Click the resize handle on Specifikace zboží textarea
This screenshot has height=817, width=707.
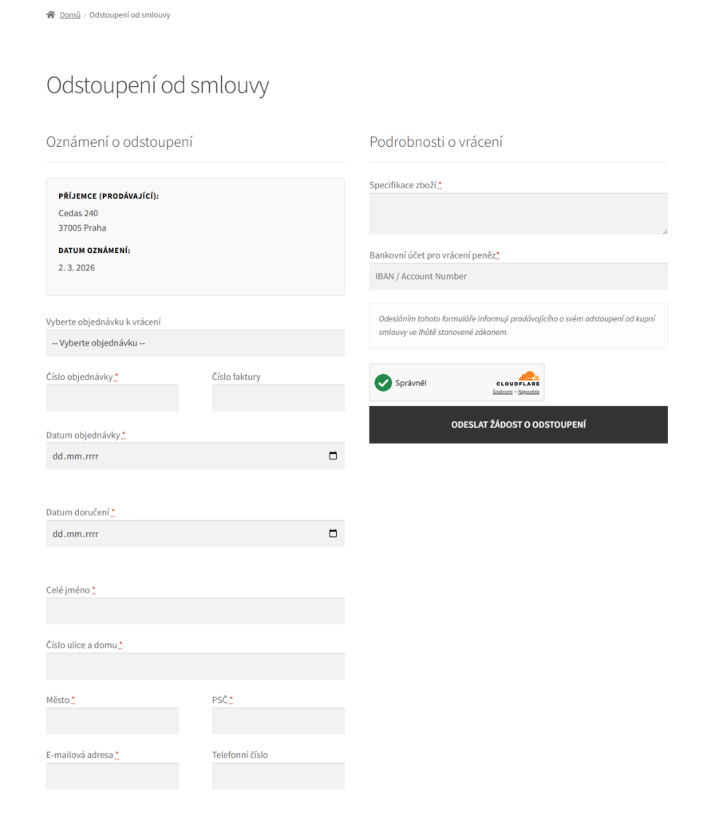pos(665,231)
